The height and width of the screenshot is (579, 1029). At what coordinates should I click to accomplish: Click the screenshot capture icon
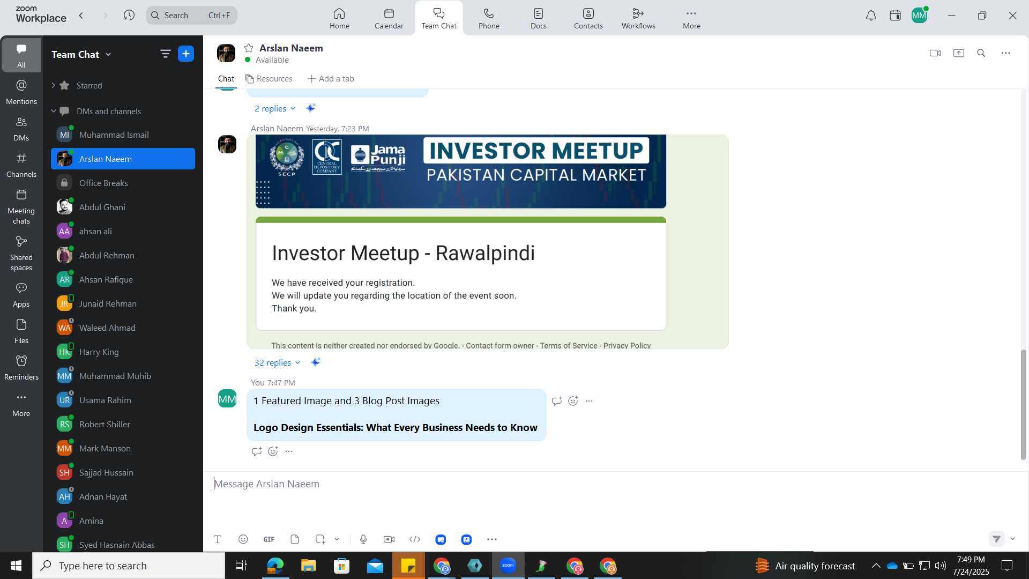click(x=320, y=539)
